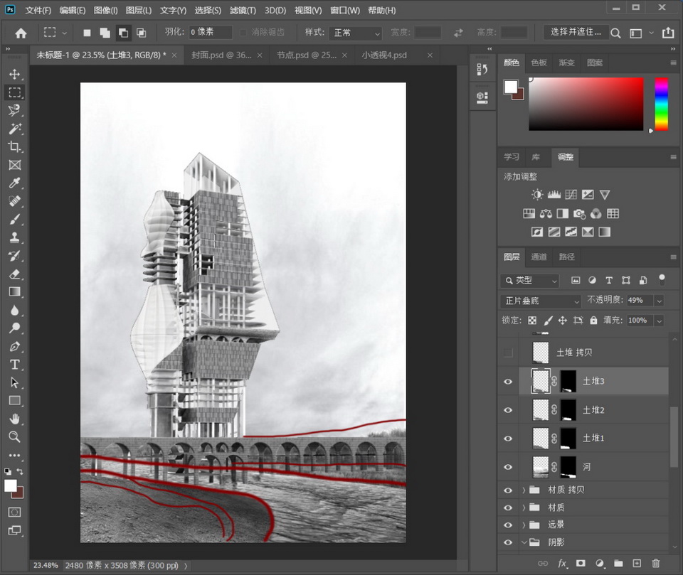Switch to the 通道 channels tab

539,257
